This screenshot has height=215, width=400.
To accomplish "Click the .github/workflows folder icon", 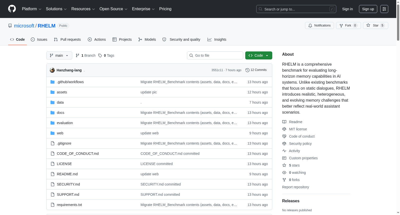I will click(52, 82).
